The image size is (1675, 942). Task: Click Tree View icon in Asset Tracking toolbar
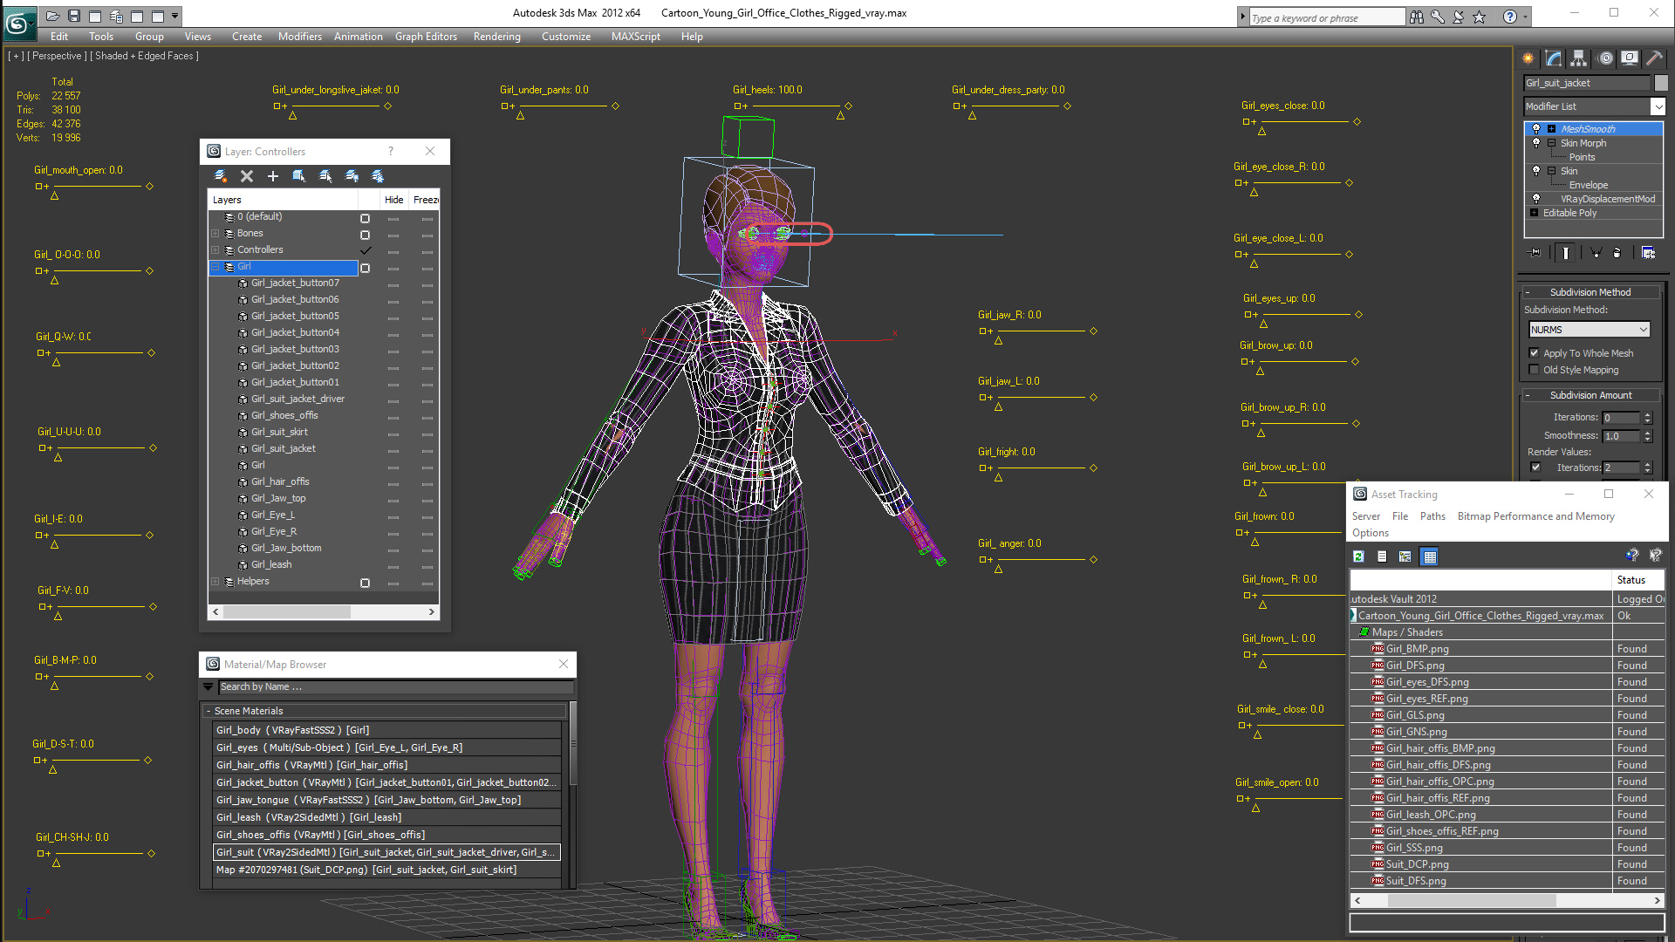coord(1405,556)
